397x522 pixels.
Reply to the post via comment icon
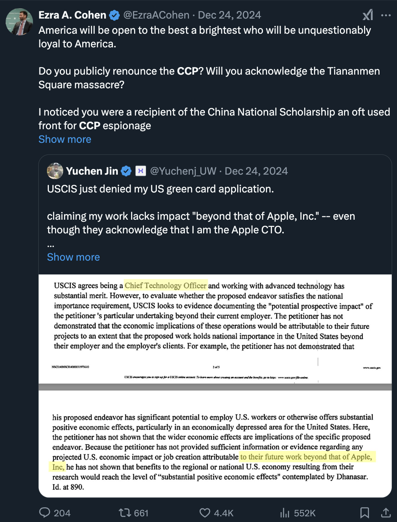45,513
